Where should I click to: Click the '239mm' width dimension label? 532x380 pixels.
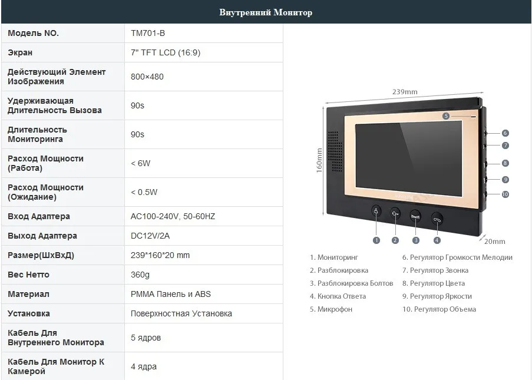405,91
